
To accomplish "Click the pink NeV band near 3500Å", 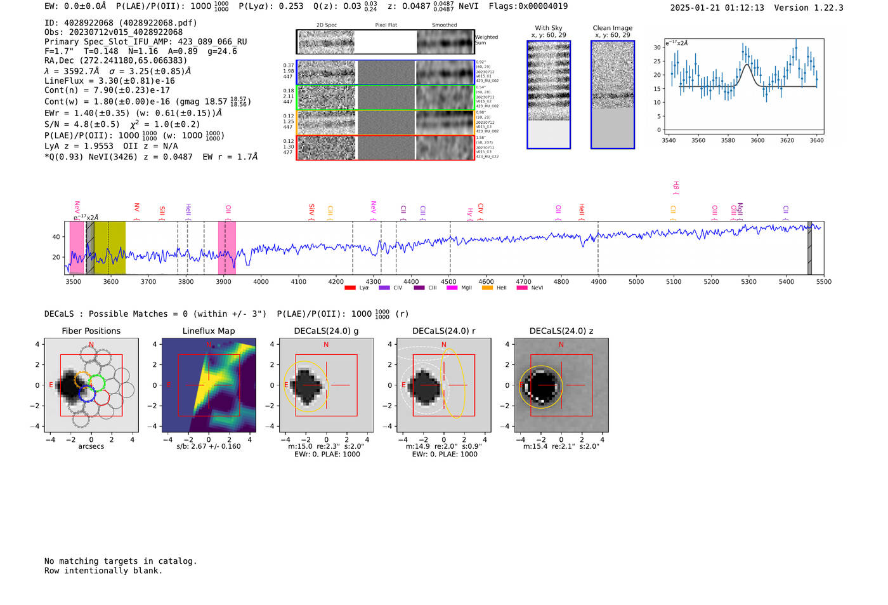I will click(x=76, y=248).
